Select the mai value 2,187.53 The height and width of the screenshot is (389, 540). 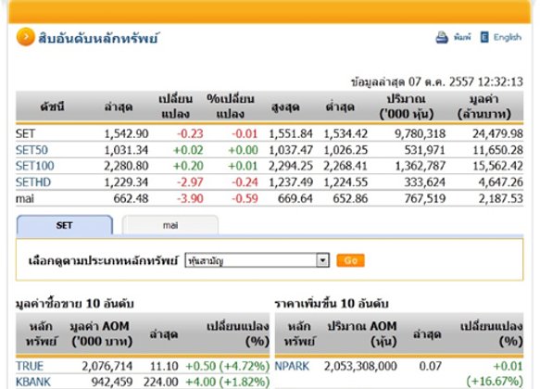pyautogui.click(x=501, y=198)
